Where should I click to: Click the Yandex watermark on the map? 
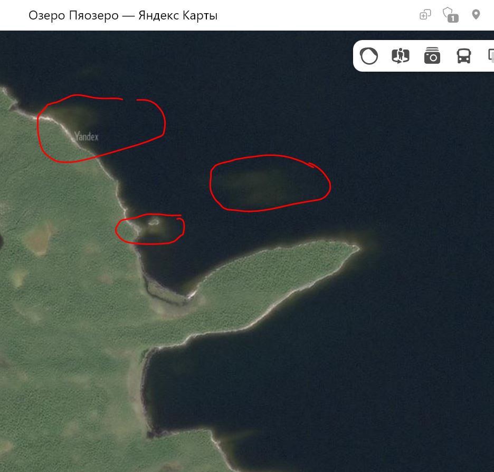click(87, 136)
